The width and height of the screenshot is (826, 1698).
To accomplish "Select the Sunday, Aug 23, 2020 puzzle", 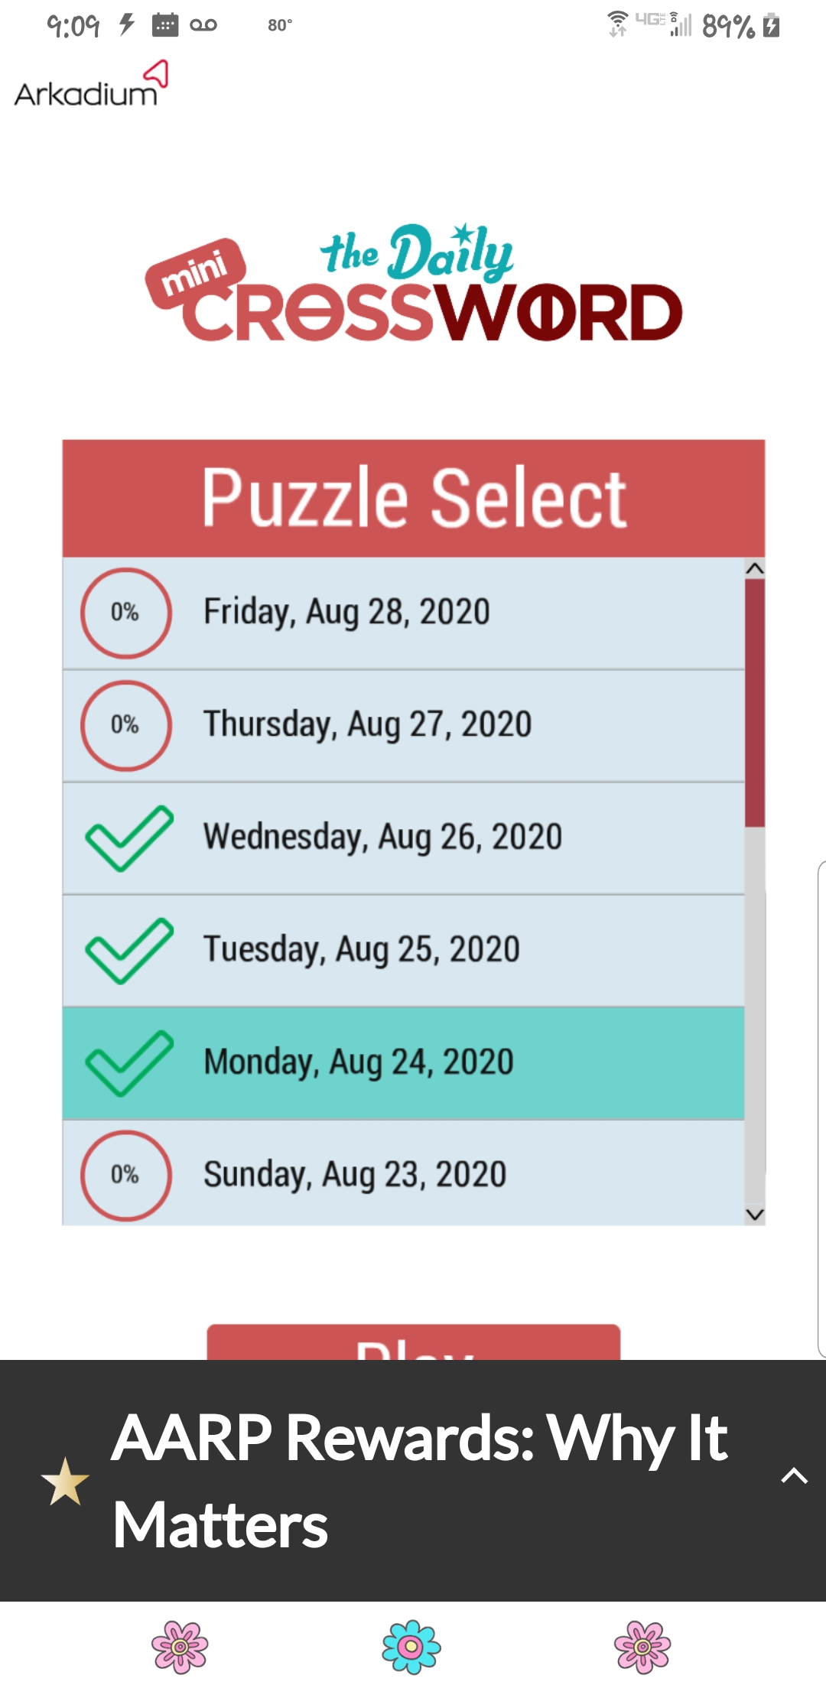I will pos(355,1174).
